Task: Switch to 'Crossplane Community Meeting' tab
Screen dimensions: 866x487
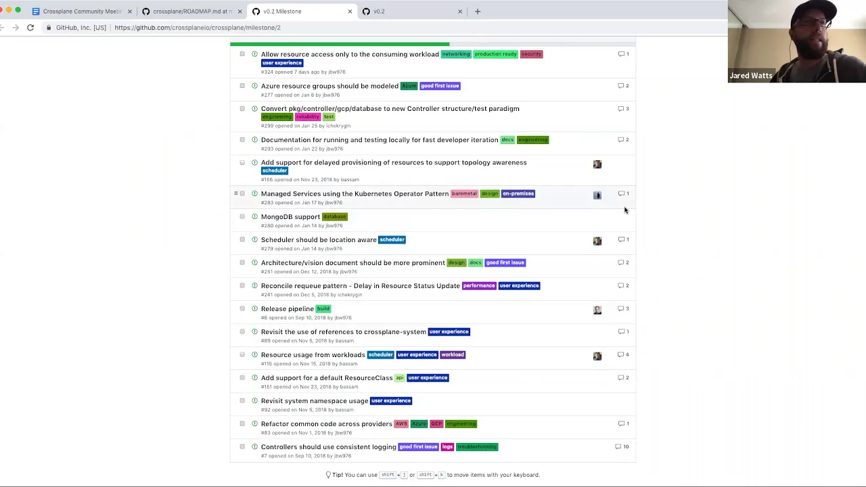Action: click(82, 11)
